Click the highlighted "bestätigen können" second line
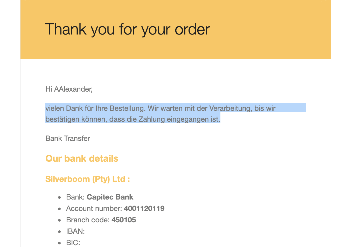The width and height of the screenshot is (348, 247). click(133, 119)
